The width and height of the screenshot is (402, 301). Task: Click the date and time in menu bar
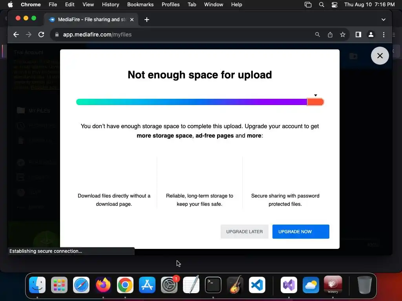(x=369, y=5)
